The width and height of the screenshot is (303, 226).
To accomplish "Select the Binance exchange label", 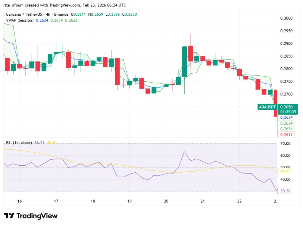I will click(x=61, y=14).
